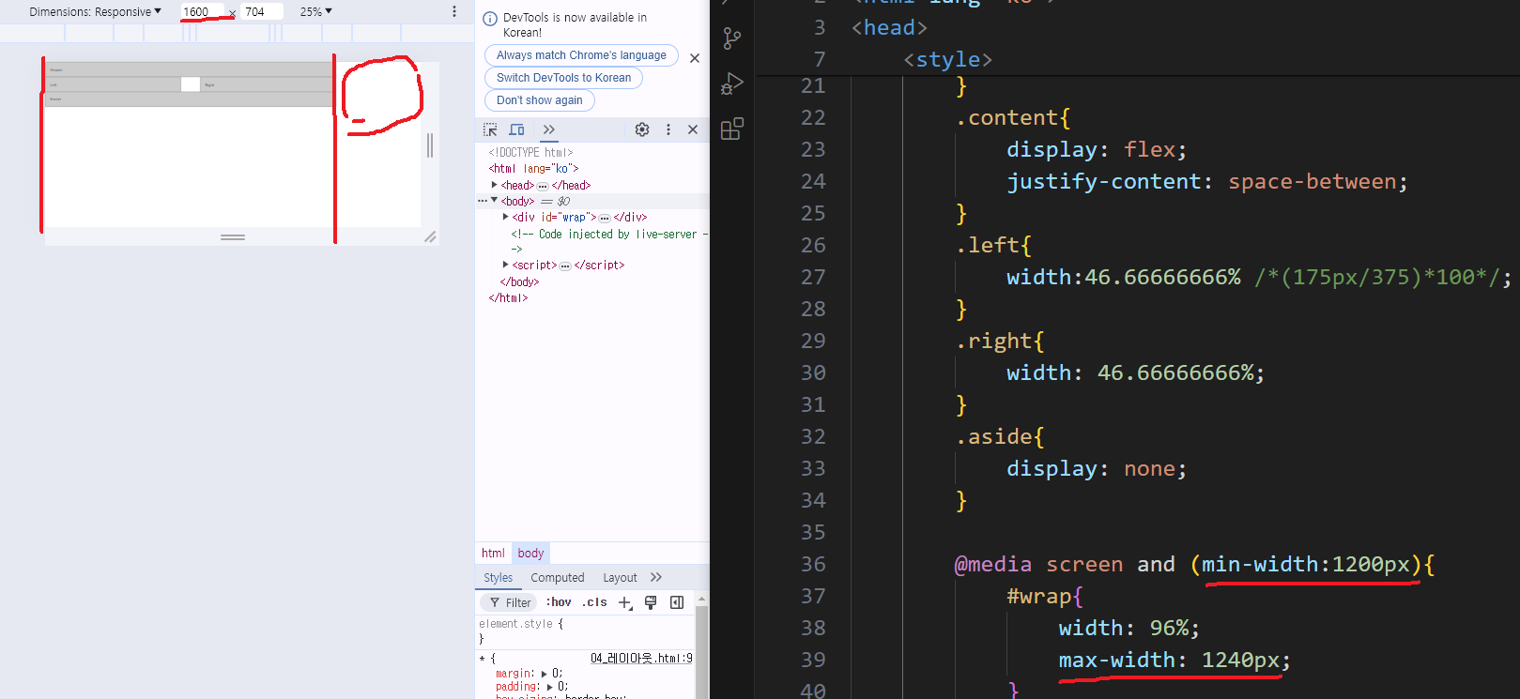Select body in the breadcrumb bar

tap(530, 554)
